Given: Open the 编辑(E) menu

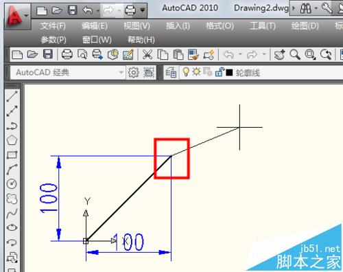Looking at the screenshot, I should pyautogui.click(x=95, y=26).
